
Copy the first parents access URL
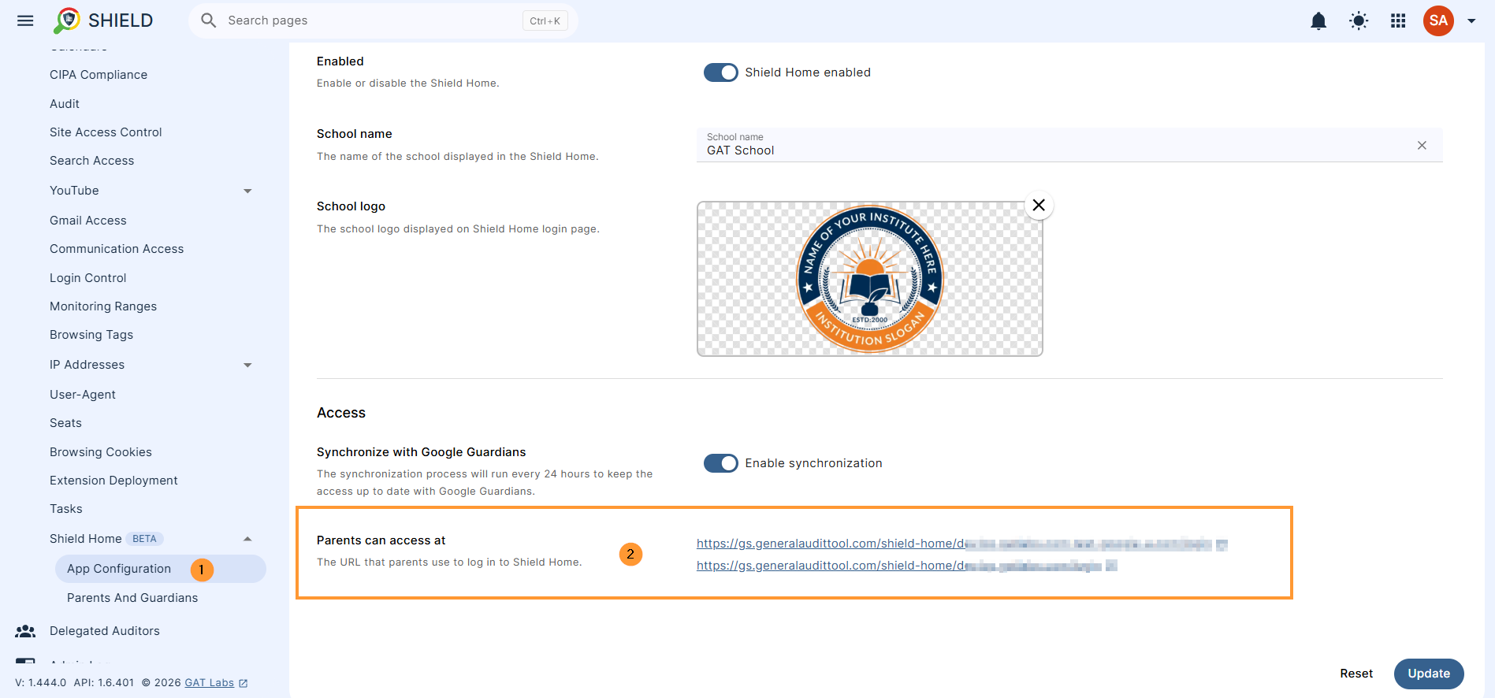coord(1222,544)
